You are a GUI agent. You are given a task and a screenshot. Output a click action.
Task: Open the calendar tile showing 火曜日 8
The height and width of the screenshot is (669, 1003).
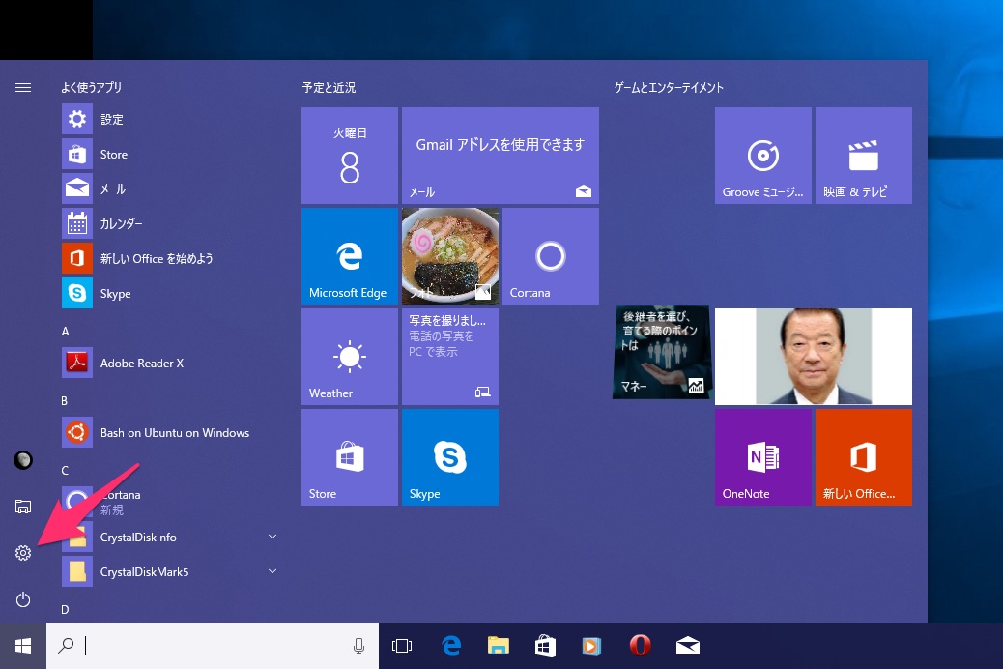click(350, 156)
